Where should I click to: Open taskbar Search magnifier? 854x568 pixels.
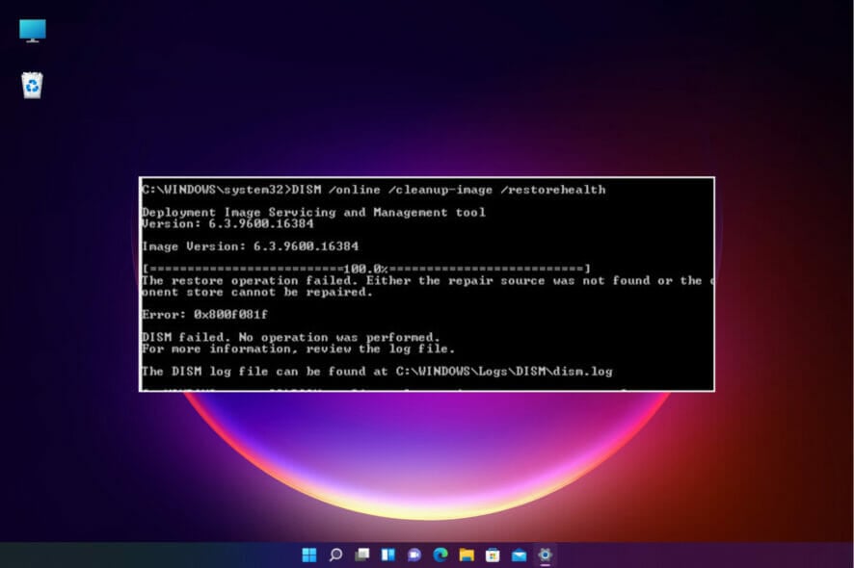point(335,555)
